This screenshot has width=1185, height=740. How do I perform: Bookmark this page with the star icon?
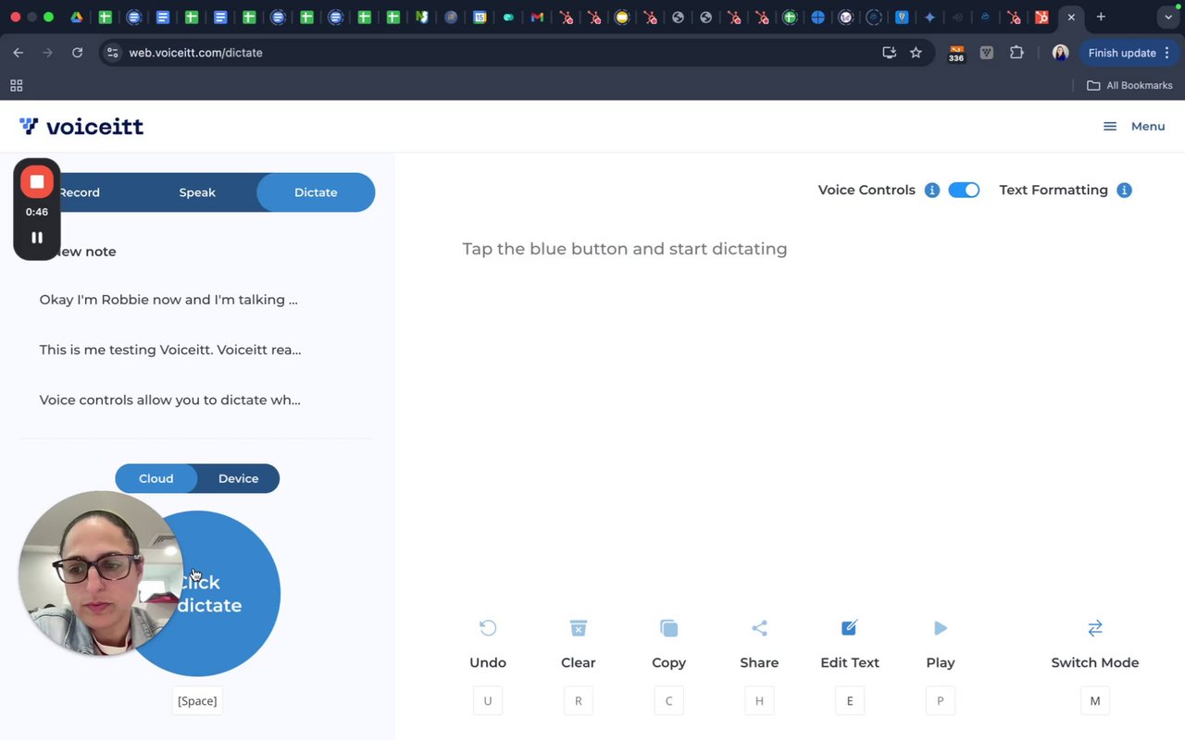[916, 53]
